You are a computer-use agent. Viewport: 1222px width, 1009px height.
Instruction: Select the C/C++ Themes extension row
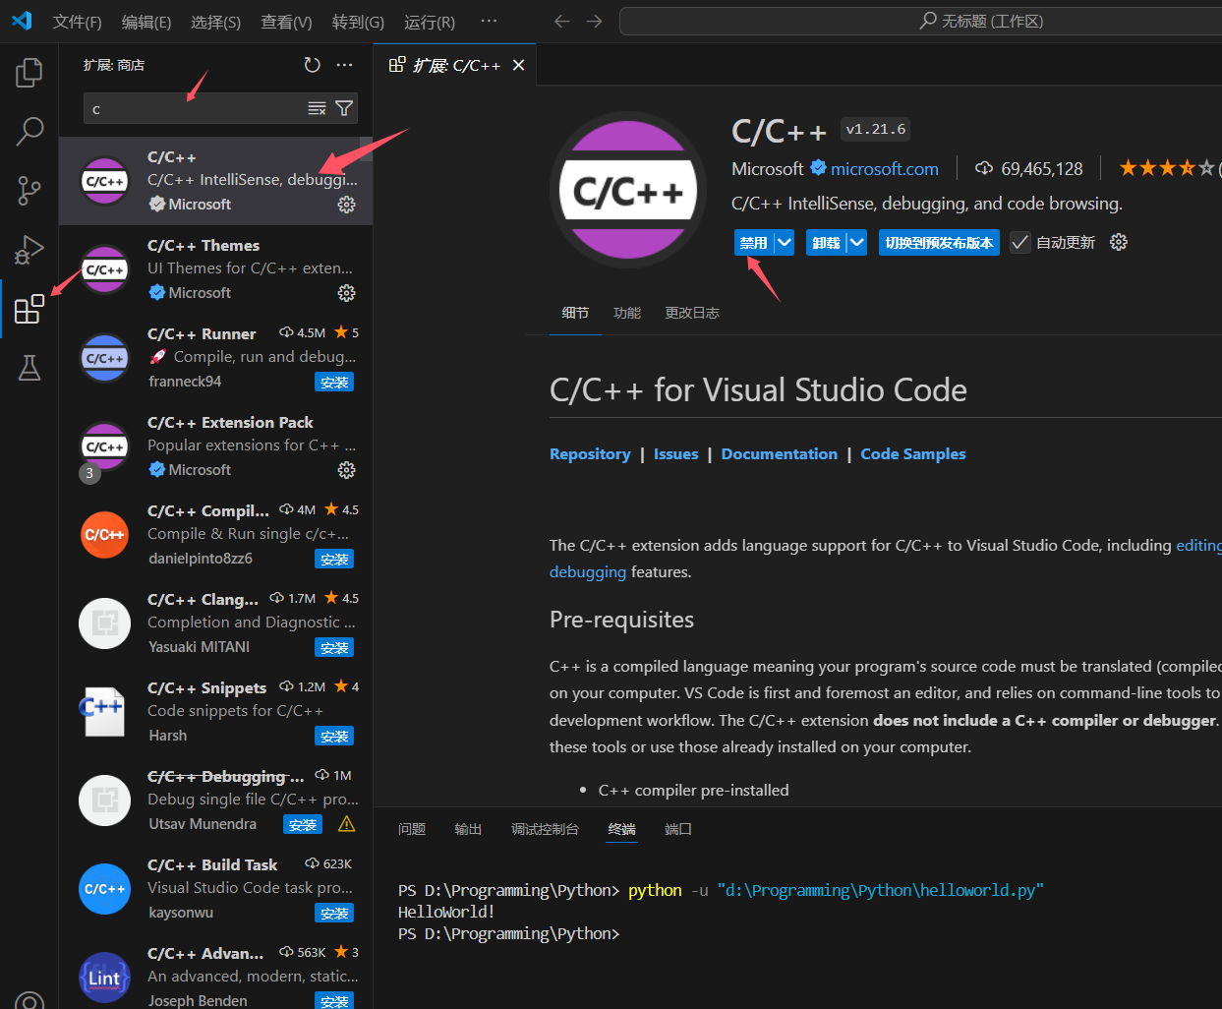pos(215,269)
